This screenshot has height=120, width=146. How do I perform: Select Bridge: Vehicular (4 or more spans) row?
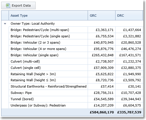pyautogui.click(x=76, y=49)
